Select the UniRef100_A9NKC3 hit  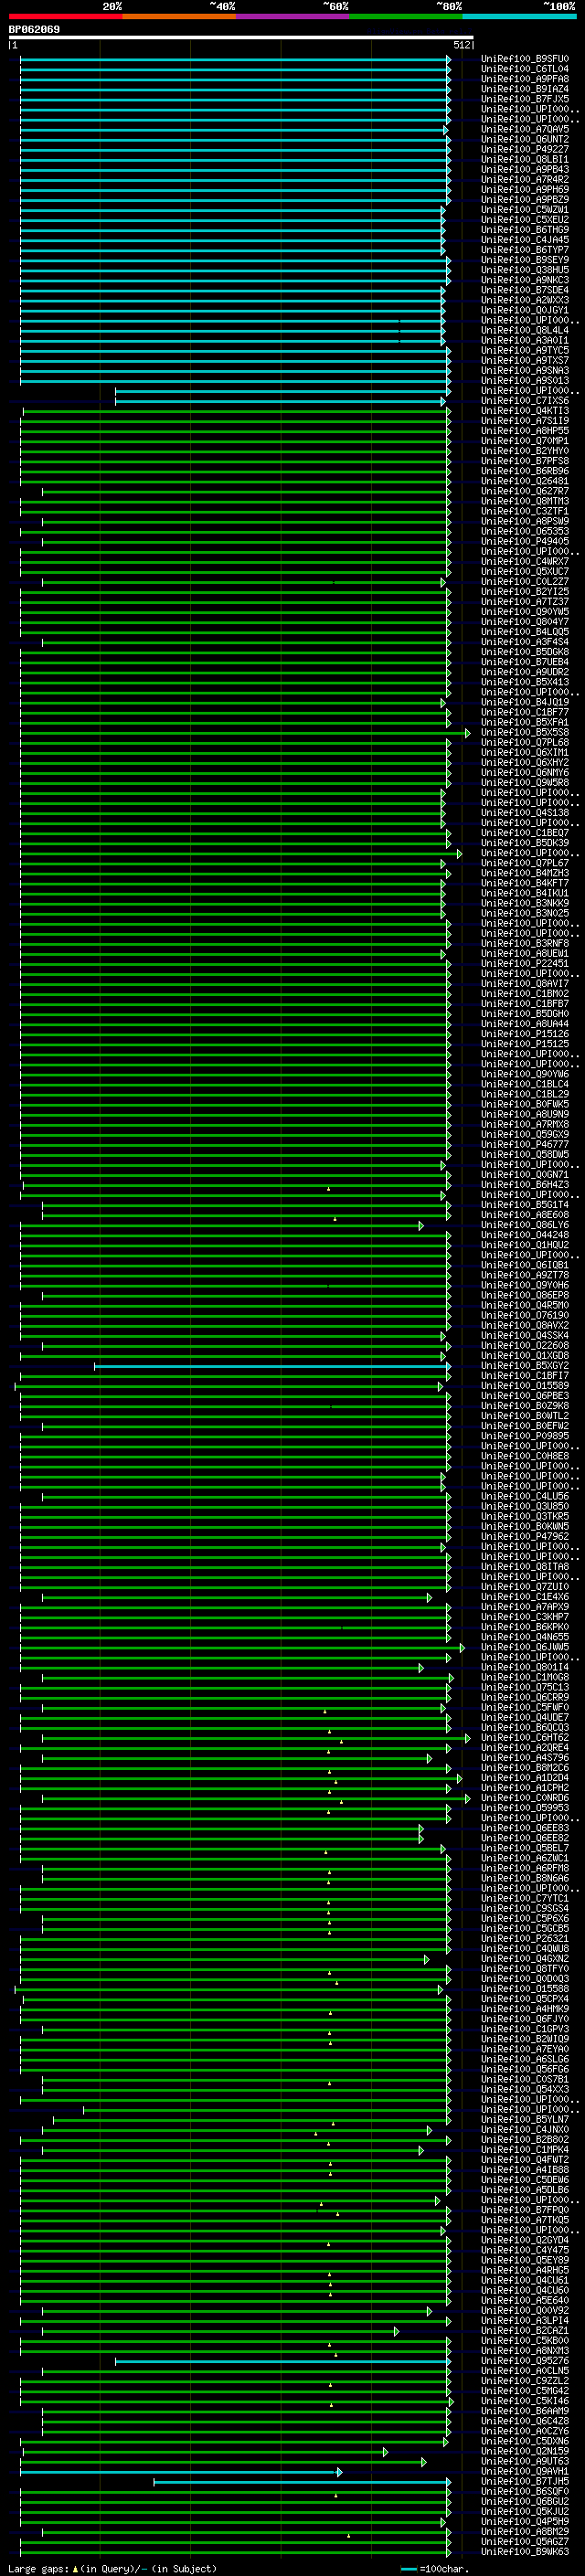tap(524, 280)
